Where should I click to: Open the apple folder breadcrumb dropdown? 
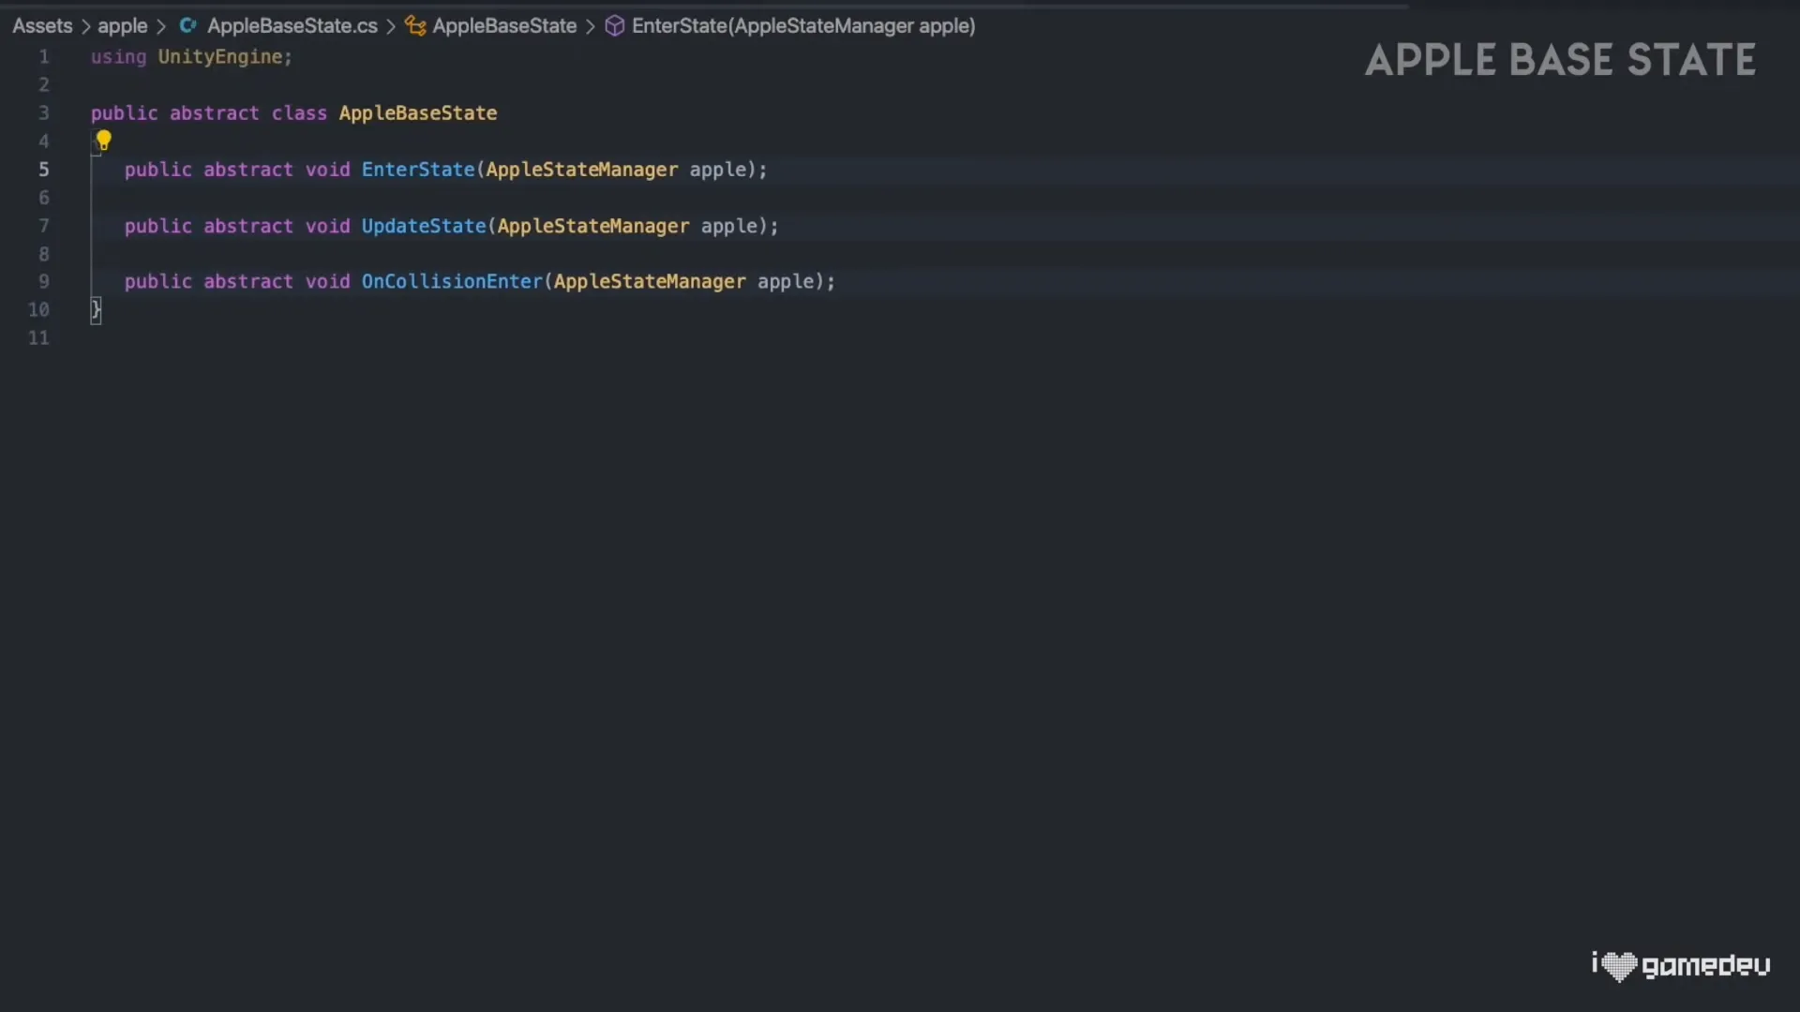122,25
